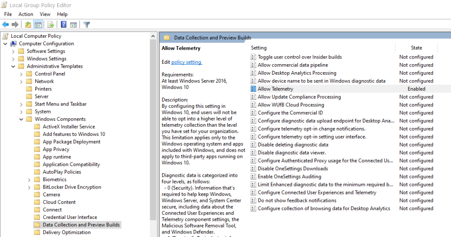Select 'Allow Update Compliance Processing' setting
This screenshot has height=237, width=451.
tap(299, 97)
